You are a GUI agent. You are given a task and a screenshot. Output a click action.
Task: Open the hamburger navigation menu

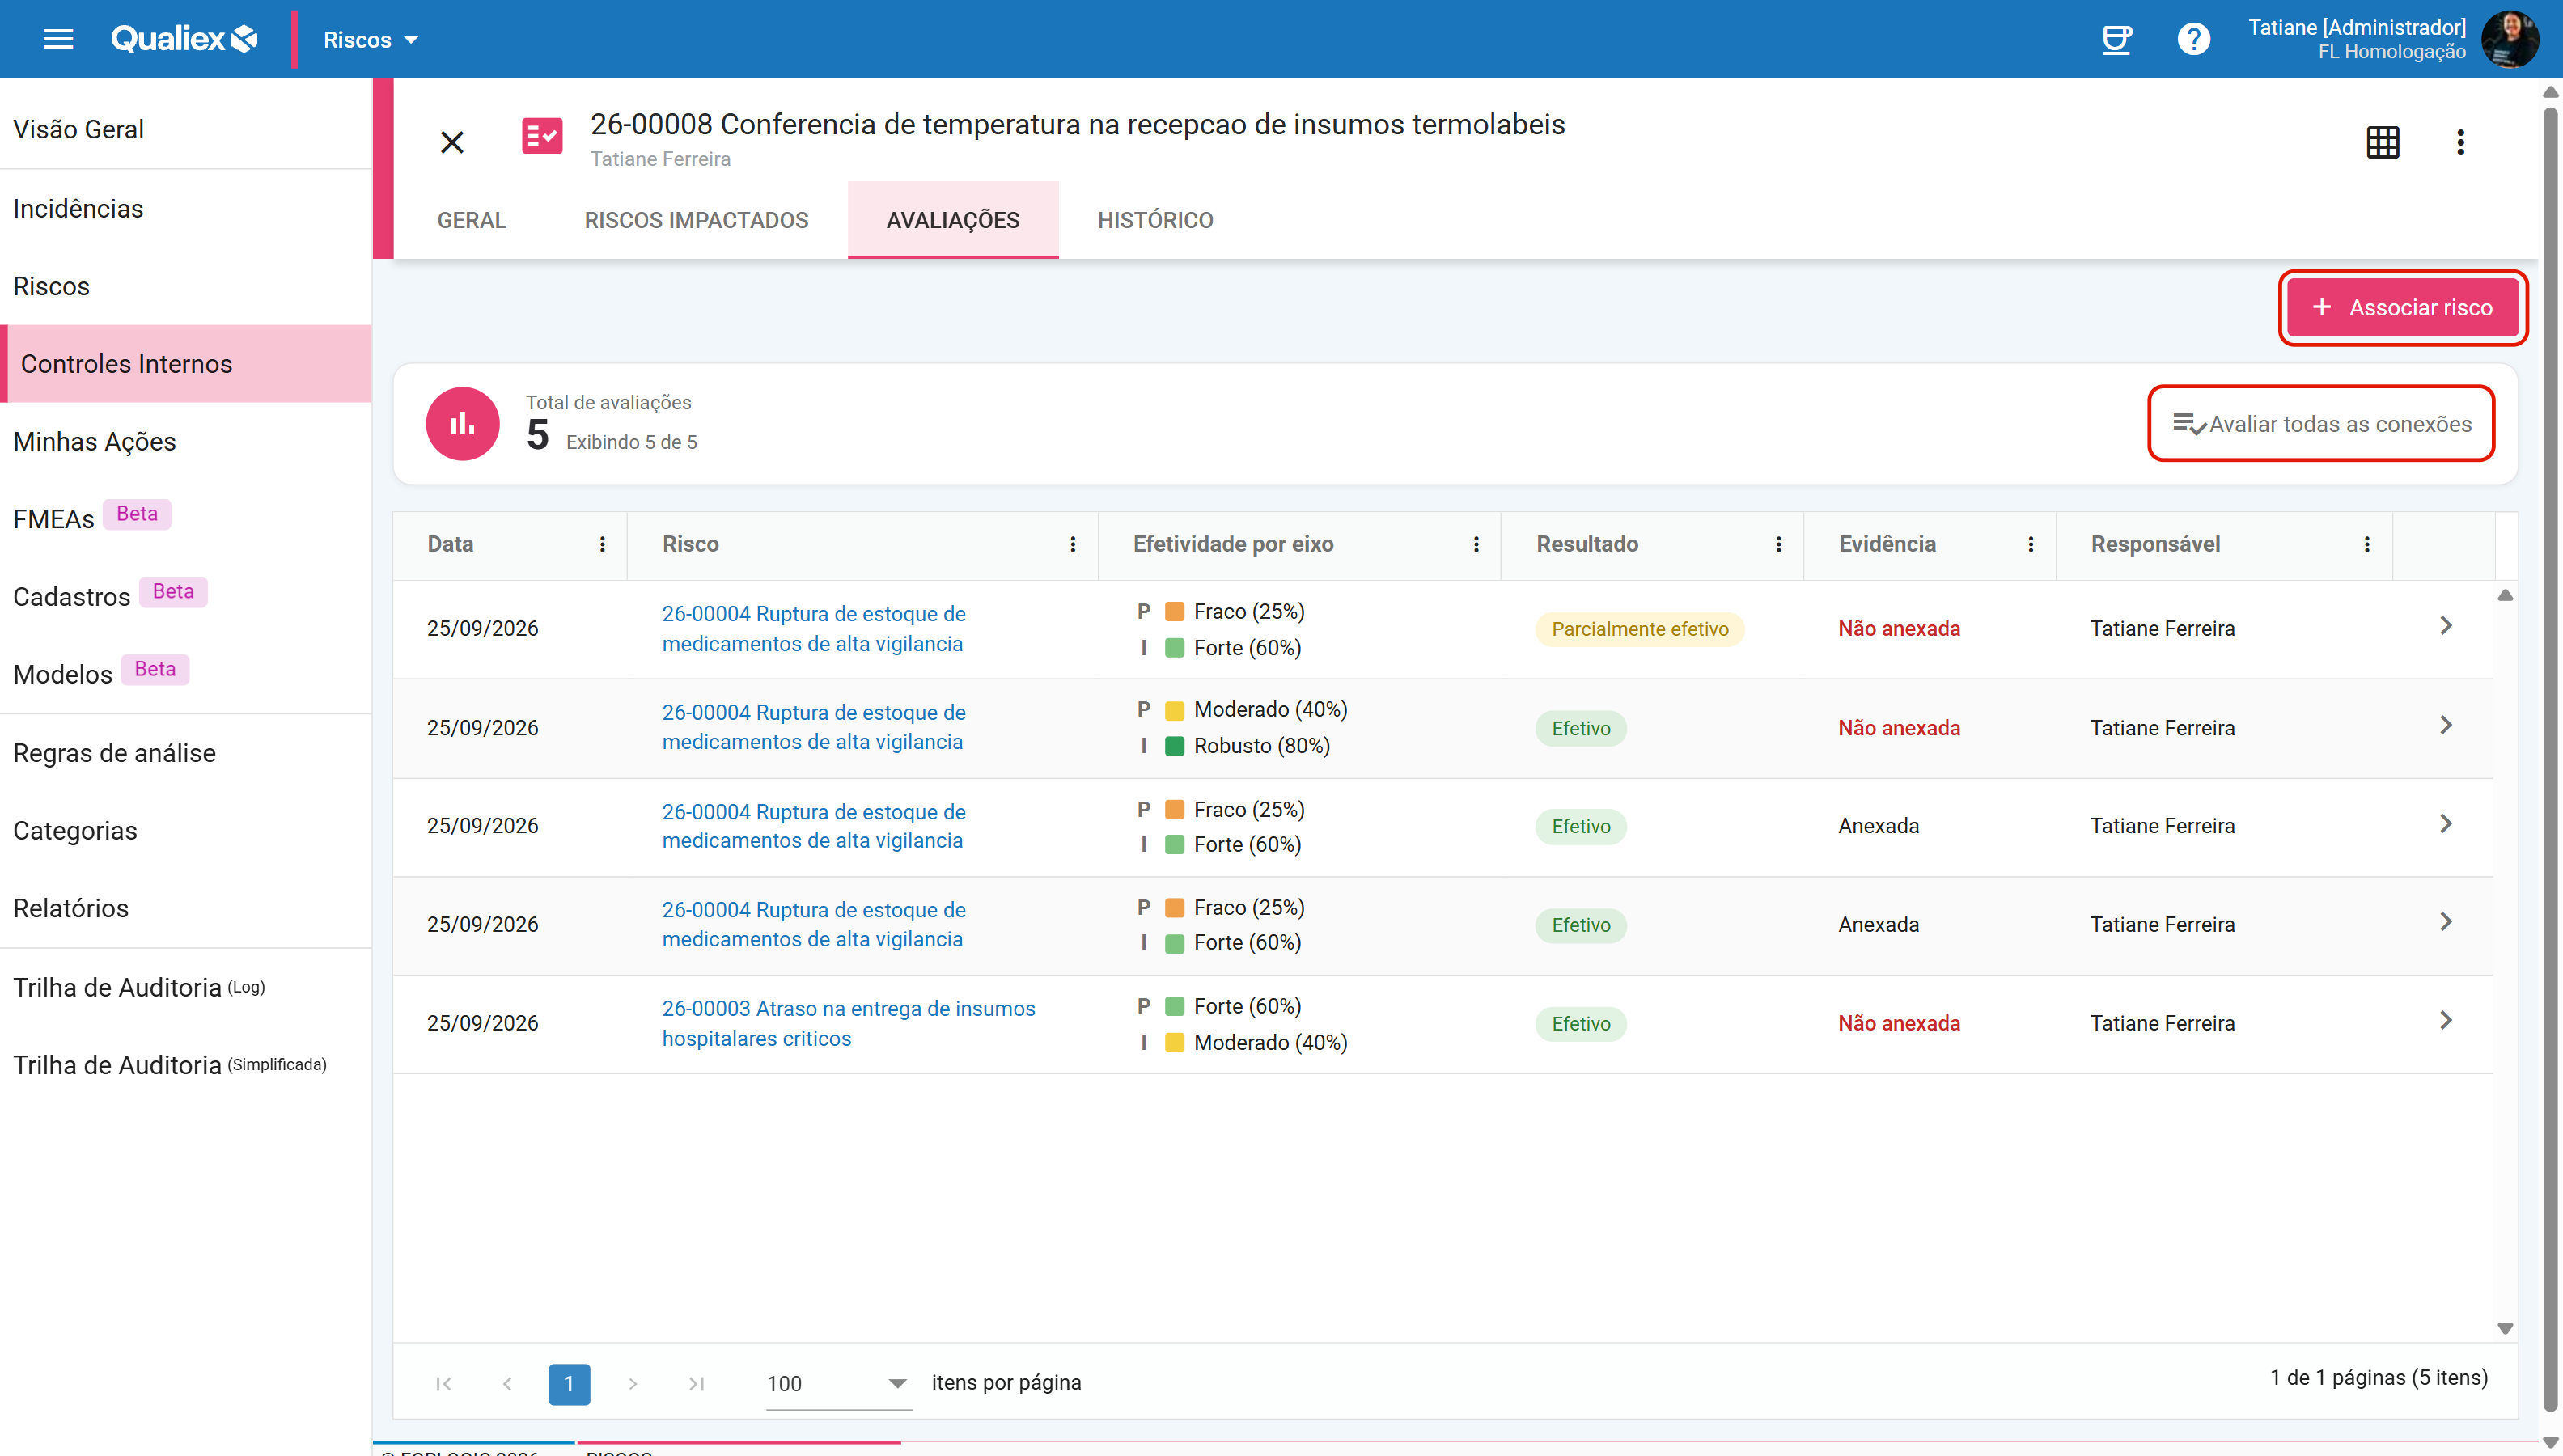(58, 39)
